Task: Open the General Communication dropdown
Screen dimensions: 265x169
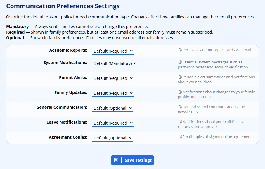Action: pyautogui.click(x=112, y=108)
